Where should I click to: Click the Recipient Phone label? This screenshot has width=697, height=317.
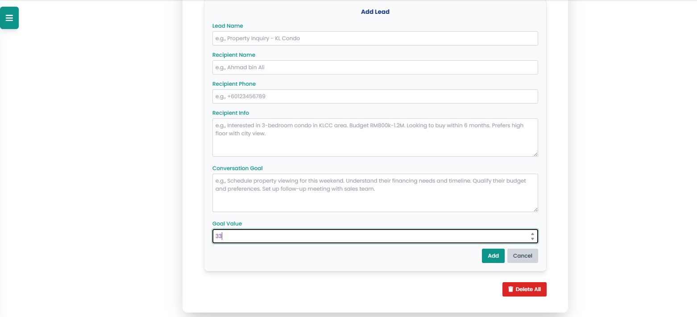(234, 84)
